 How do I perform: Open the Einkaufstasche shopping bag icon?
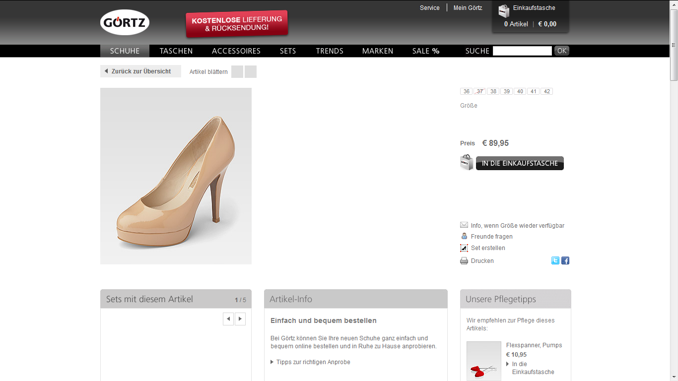click(x=504, y=11)
